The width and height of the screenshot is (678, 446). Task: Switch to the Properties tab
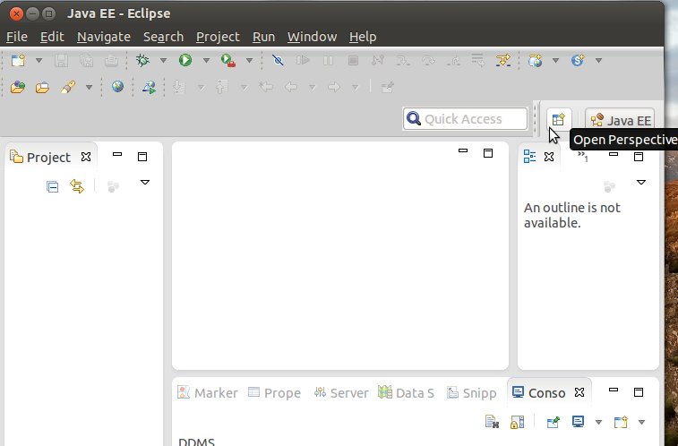click(x=275, y=392)
